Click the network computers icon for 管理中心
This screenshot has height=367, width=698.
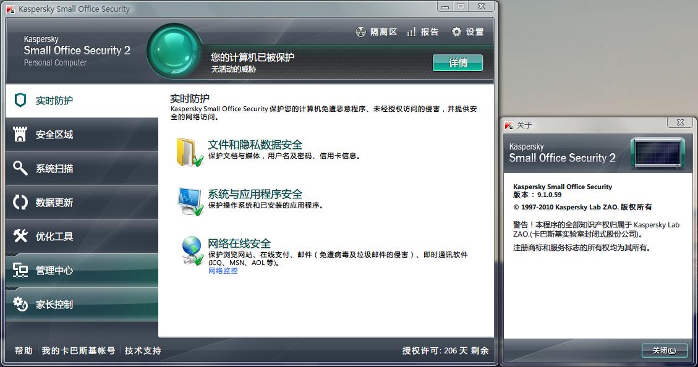20,270
